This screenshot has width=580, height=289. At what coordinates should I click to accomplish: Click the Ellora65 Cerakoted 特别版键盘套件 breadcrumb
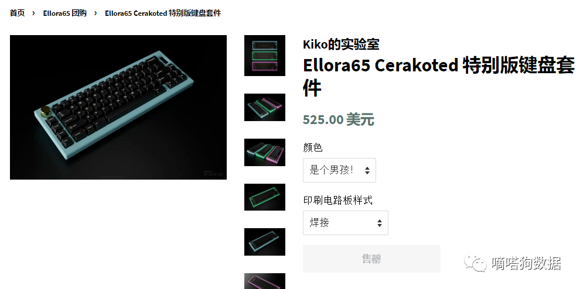(x=163, y=13)
